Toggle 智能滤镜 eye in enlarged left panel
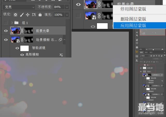Screen dimensions: 166x117 click(17, 48)
